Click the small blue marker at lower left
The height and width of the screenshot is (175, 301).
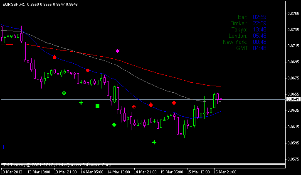[3, 146]
